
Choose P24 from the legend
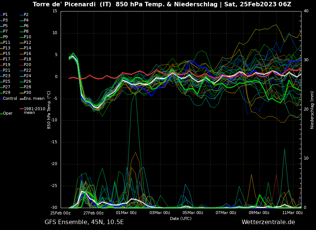(28, 76)
